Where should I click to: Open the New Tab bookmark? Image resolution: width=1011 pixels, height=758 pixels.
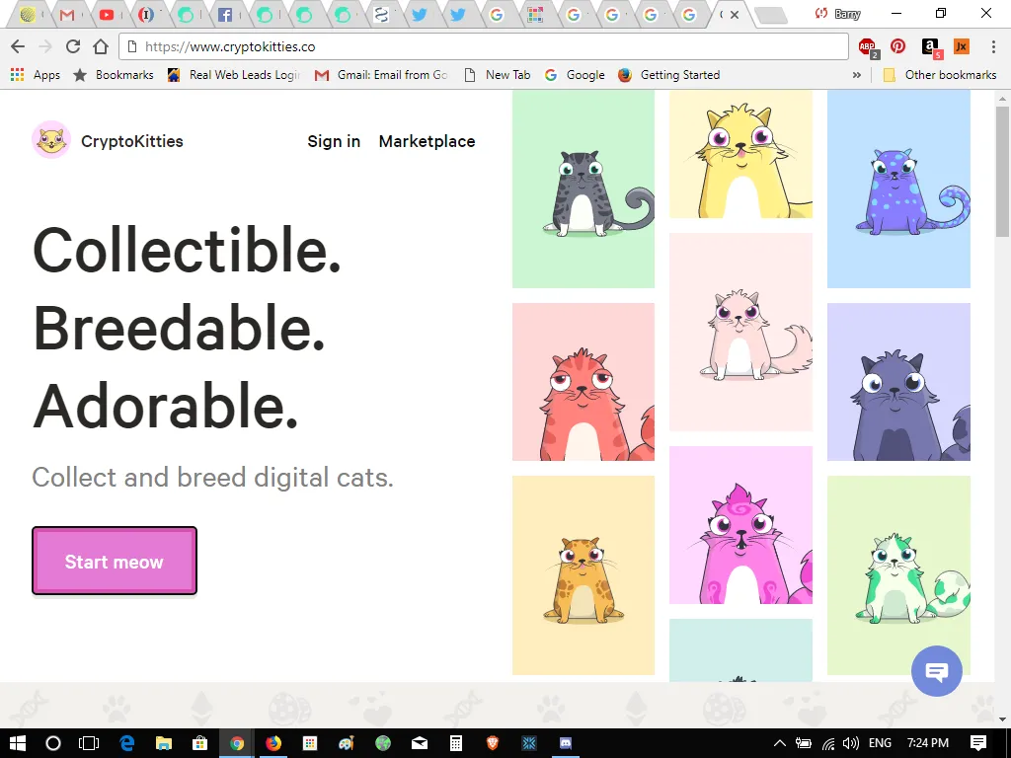[x=498, y=75]
